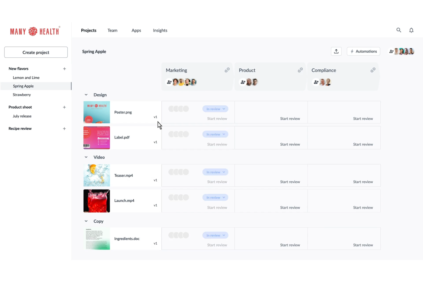This screenshot has height=282, width=423.
Task: Open In review dropdown for Launch.mp4
Action: point(216,197)
